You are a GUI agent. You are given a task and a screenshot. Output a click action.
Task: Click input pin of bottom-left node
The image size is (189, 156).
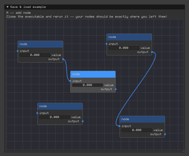click(x=37, y=113)
